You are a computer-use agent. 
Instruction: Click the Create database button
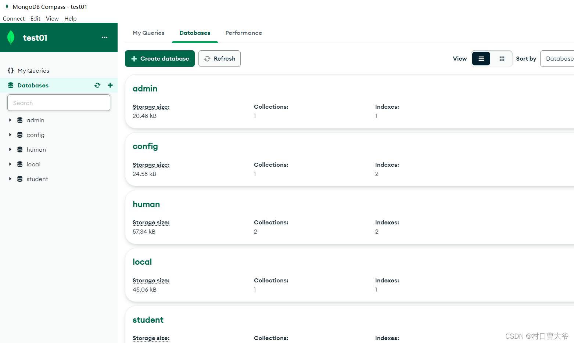point(159,58)
